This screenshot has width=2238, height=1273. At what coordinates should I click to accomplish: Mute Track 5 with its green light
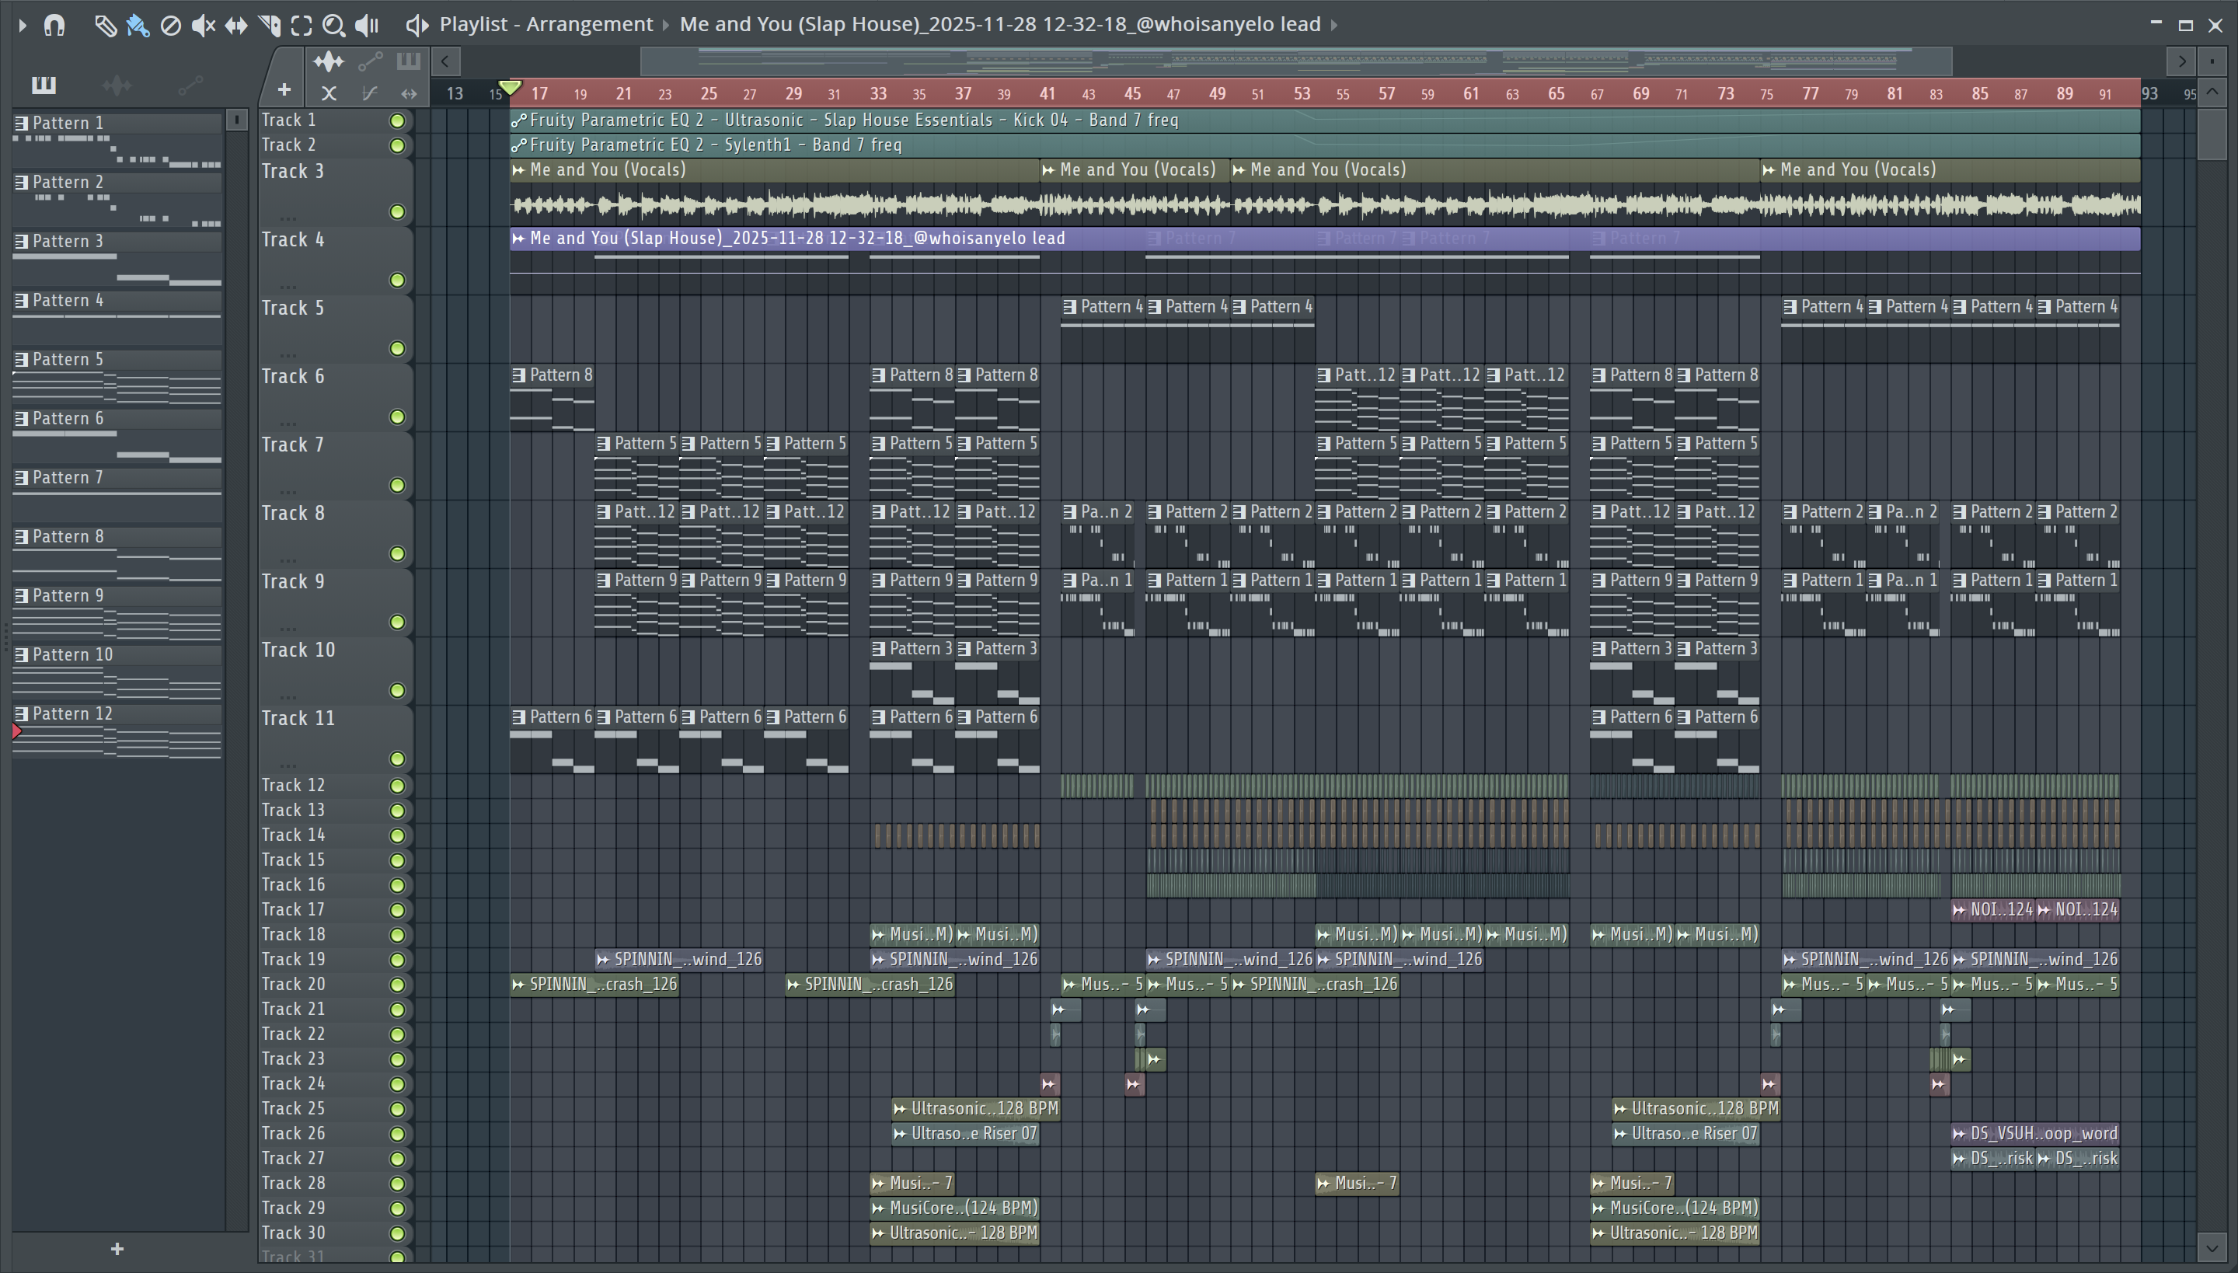397,349
